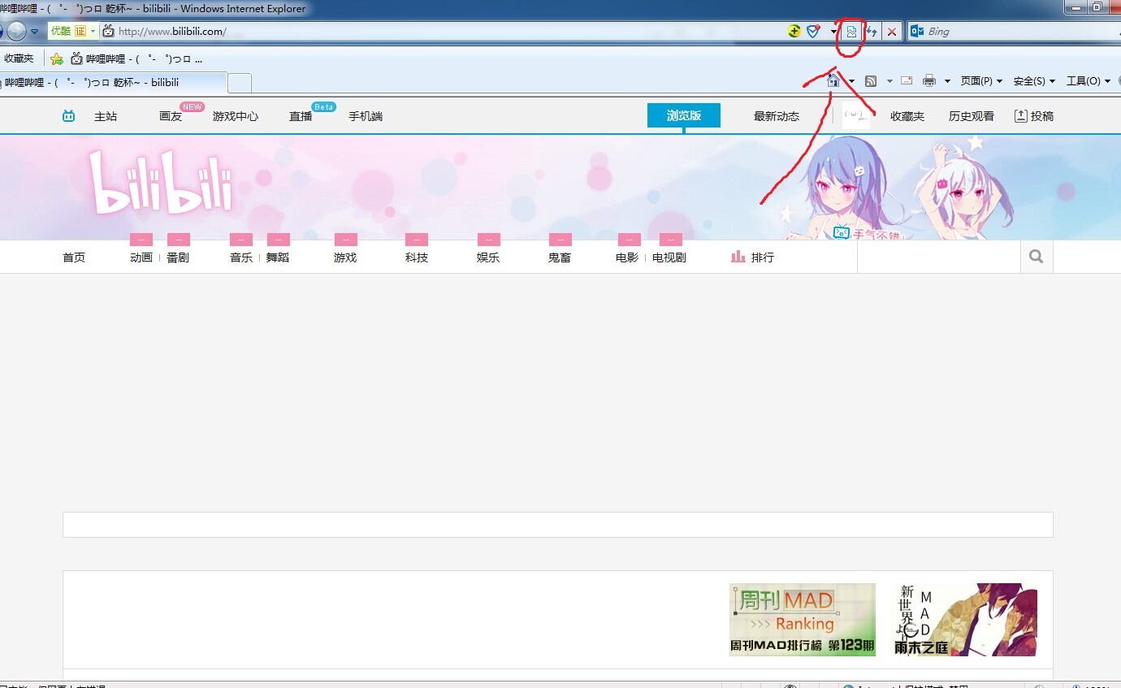Select the 番剧 category
1121x688 pixels.
point(178,257)
